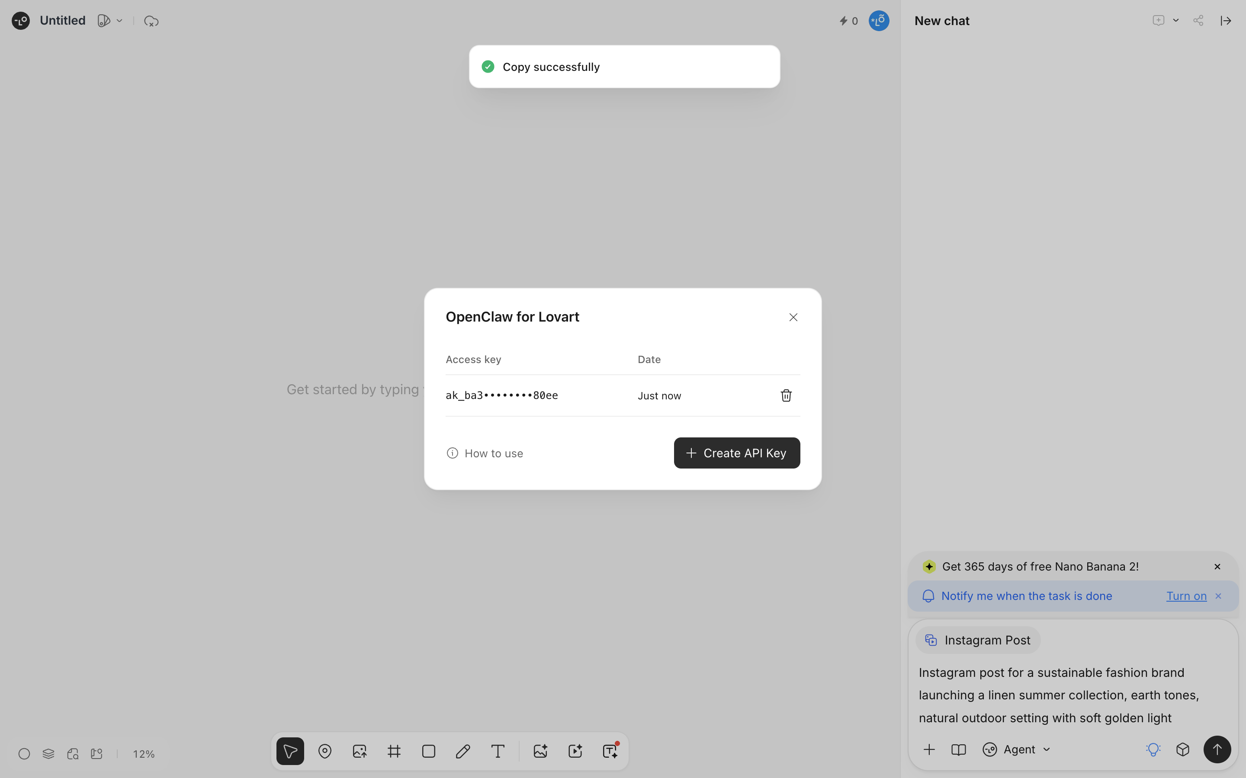Click the Lovart logo icon
This screenshot has width=1246, height=778.
[21, 21]
